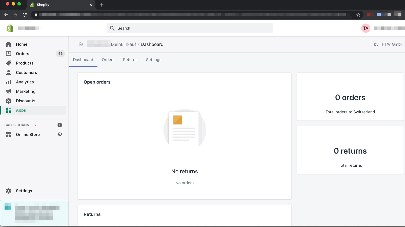Open the Customers section

(26, 73)
